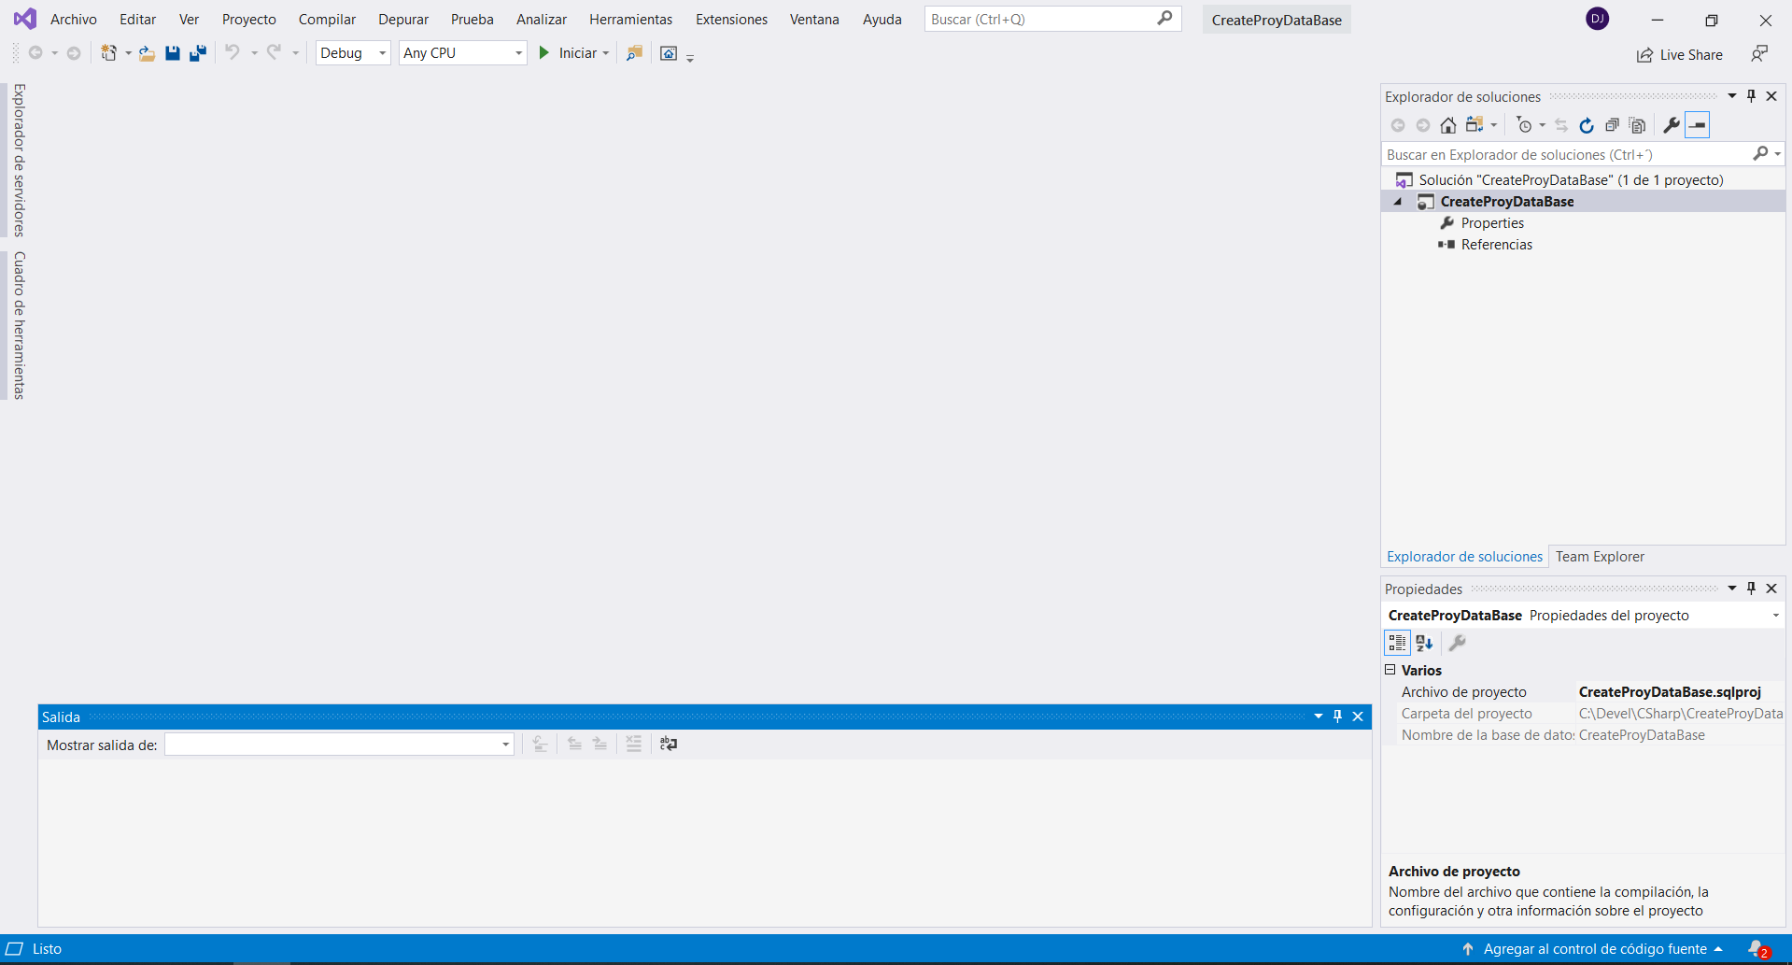Click Collapse All in Solution Explorer
Viewport: 1792px width, 965px height.
(1612, 125)
